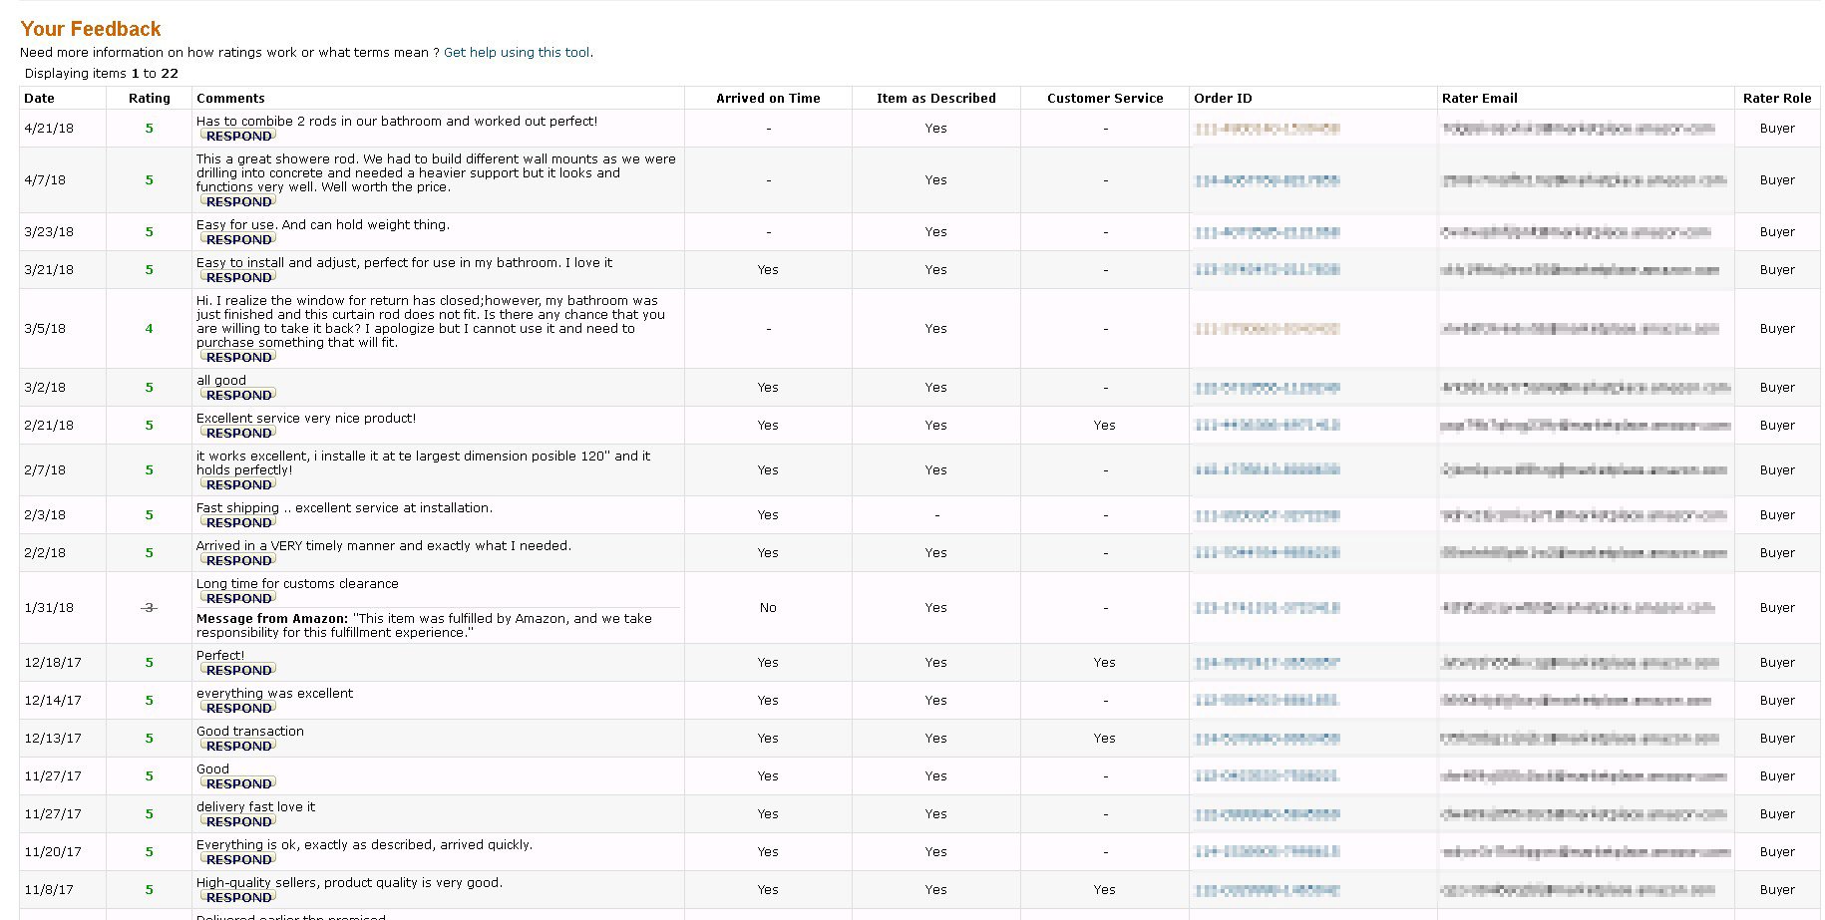Click RESPOND under 'Long time for customs clearance'
The width and height of the screenshot is (1825, 920).
(238, 598)
